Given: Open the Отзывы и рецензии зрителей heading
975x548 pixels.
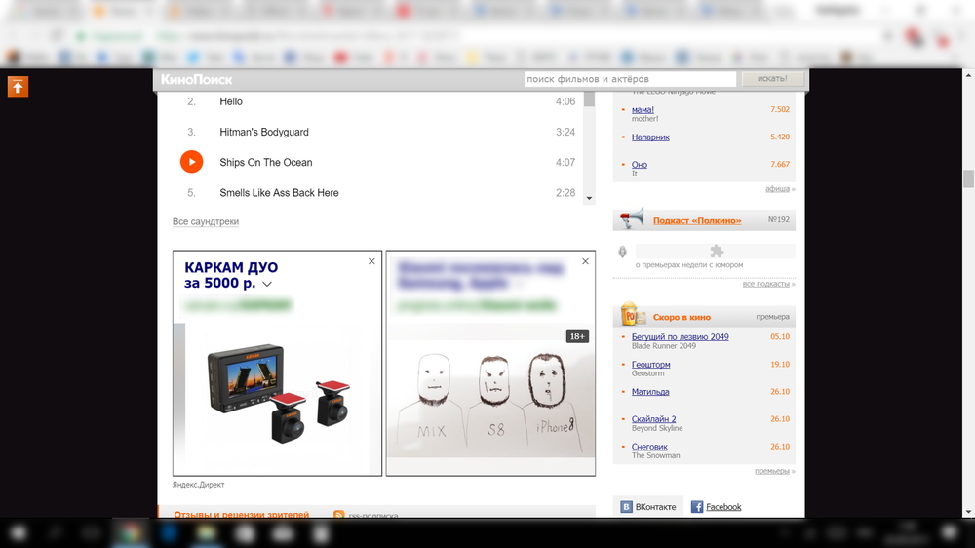Looking at the screenshot, I should coord(241,515).
